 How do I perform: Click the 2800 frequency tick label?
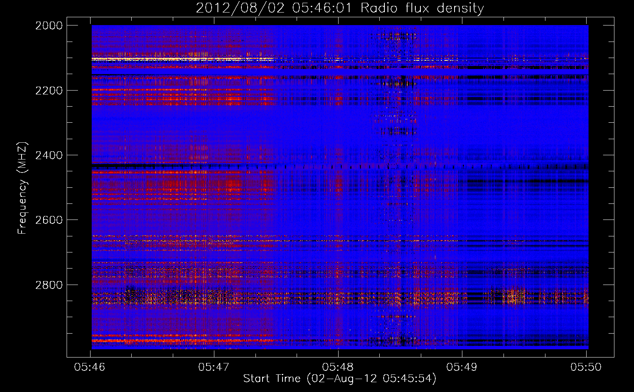pyautogui.click(x=49, y=285)
